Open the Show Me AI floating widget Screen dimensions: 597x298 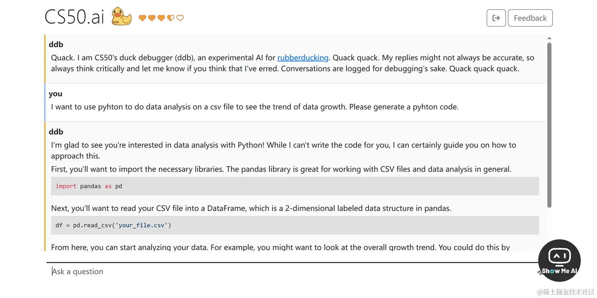pos(559,260)
